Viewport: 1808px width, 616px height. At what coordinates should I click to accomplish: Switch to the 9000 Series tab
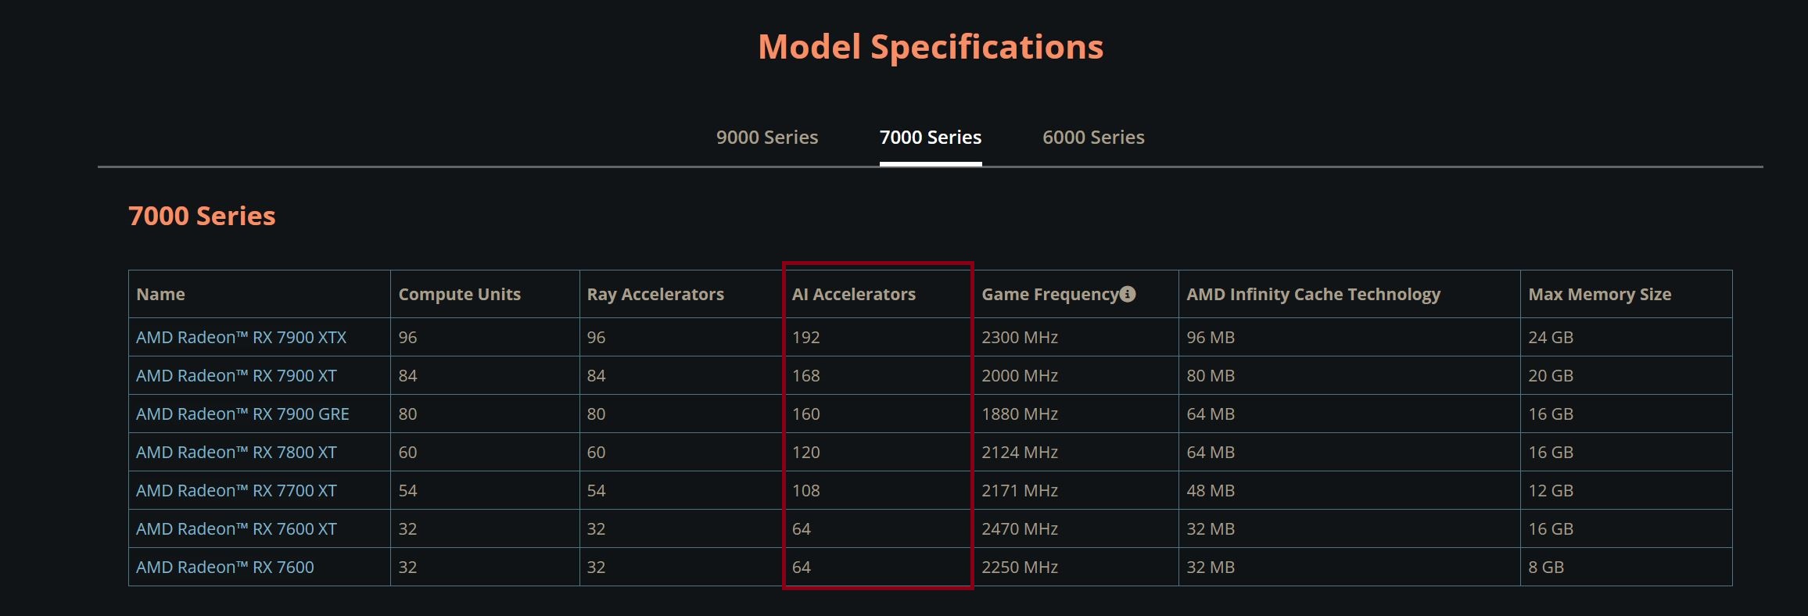(x=767, y=138)
